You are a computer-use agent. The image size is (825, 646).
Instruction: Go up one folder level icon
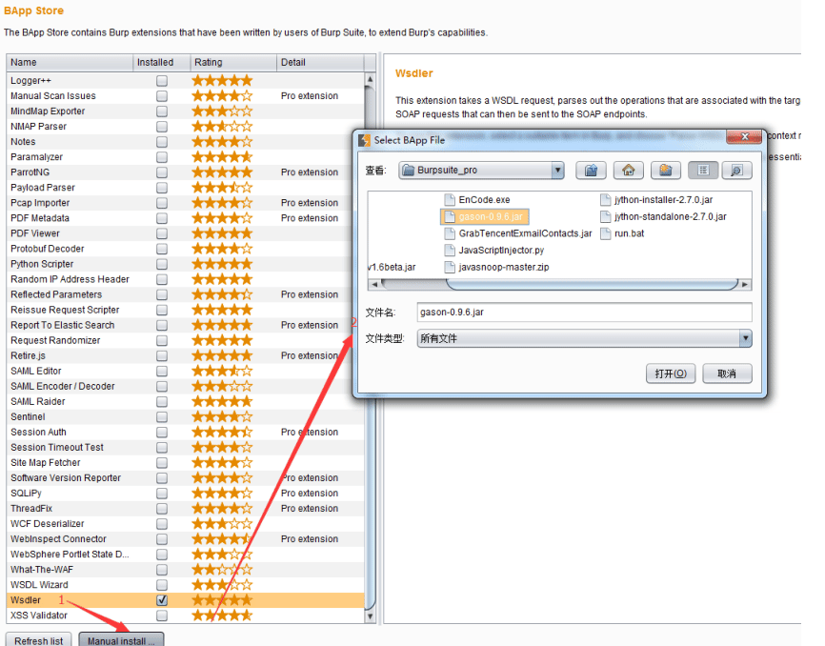pos(591,170)
